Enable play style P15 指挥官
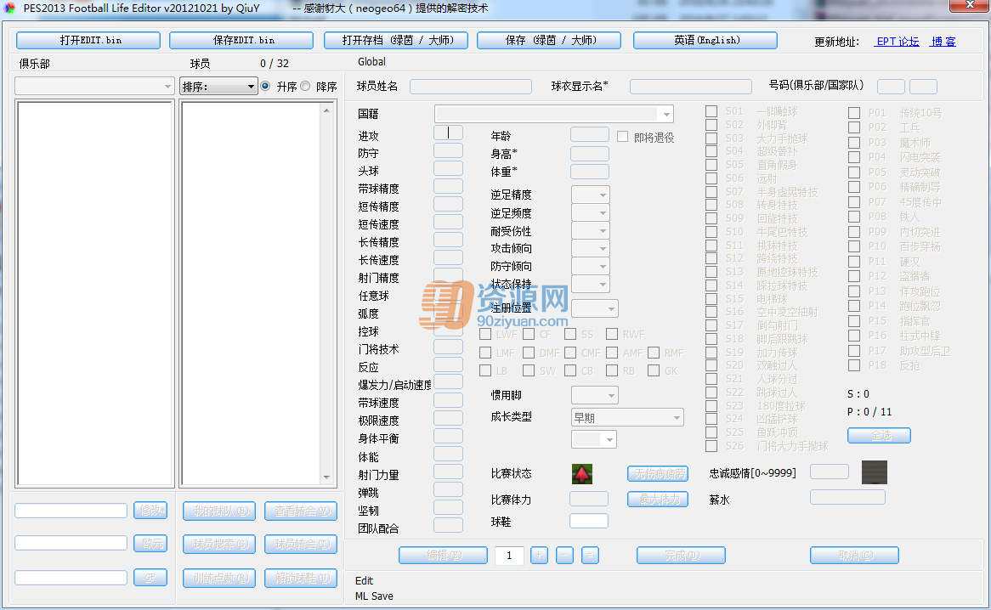The height and width of the screenshot is (610, 991). point(854,321)
